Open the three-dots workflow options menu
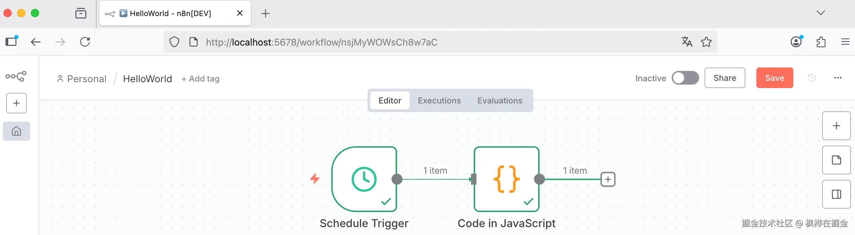This screenshot has width=855, height=235. pos(838,78)
